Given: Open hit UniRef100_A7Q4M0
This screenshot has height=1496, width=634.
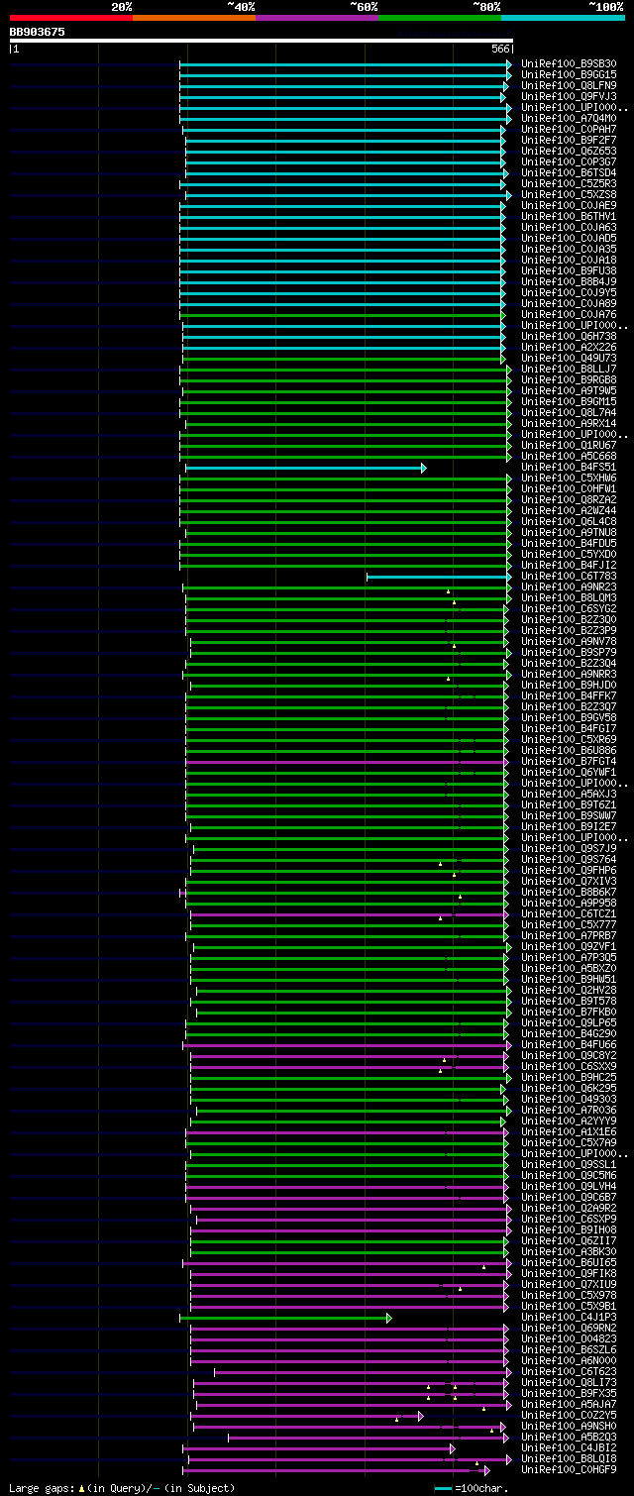Looking at the screenshot, I should [x=570, y=119].
